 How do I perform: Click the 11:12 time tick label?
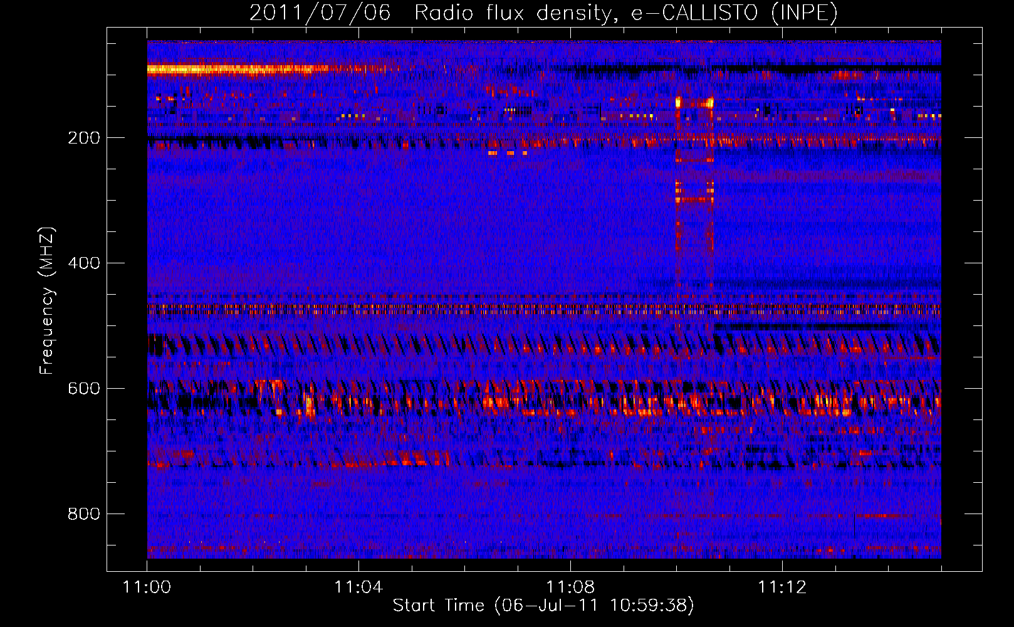point(782,587)
